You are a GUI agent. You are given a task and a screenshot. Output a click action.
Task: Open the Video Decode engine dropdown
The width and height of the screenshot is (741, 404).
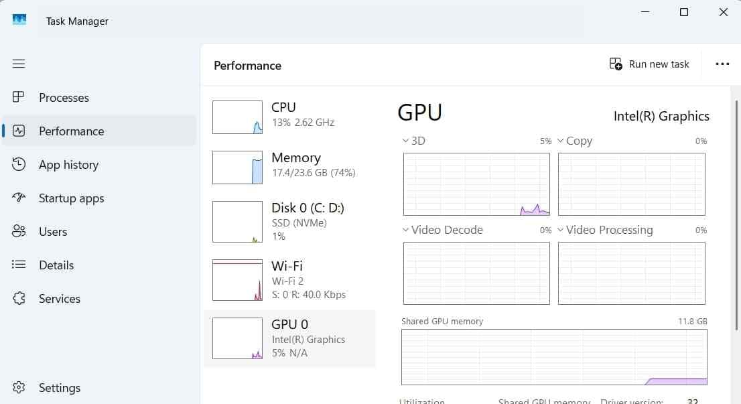[x=405, y=230]
